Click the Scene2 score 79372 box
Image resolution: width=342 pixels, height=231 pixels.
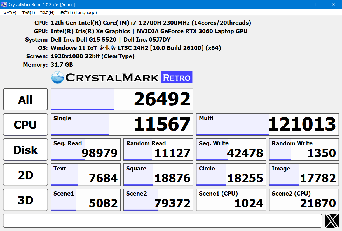pos(158,200)
